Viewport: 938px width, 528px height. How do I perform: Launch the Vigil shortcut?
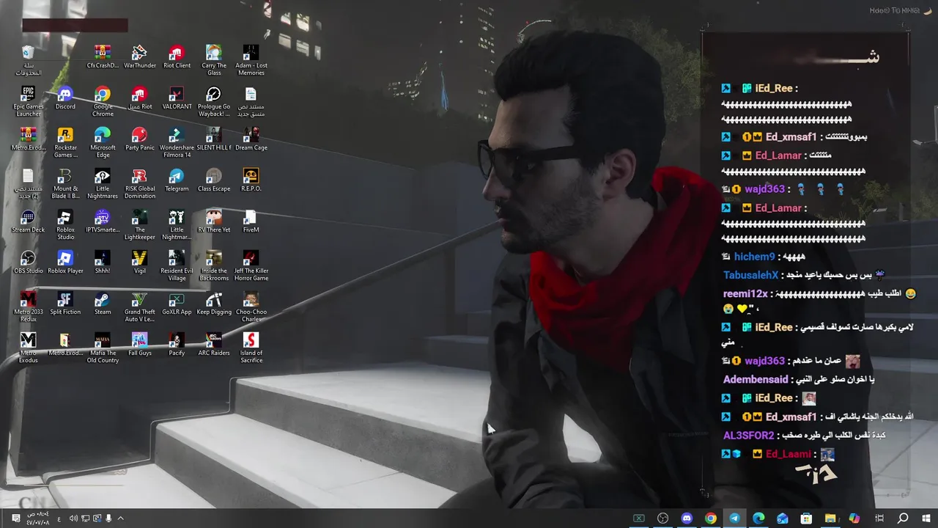[139, 263]
